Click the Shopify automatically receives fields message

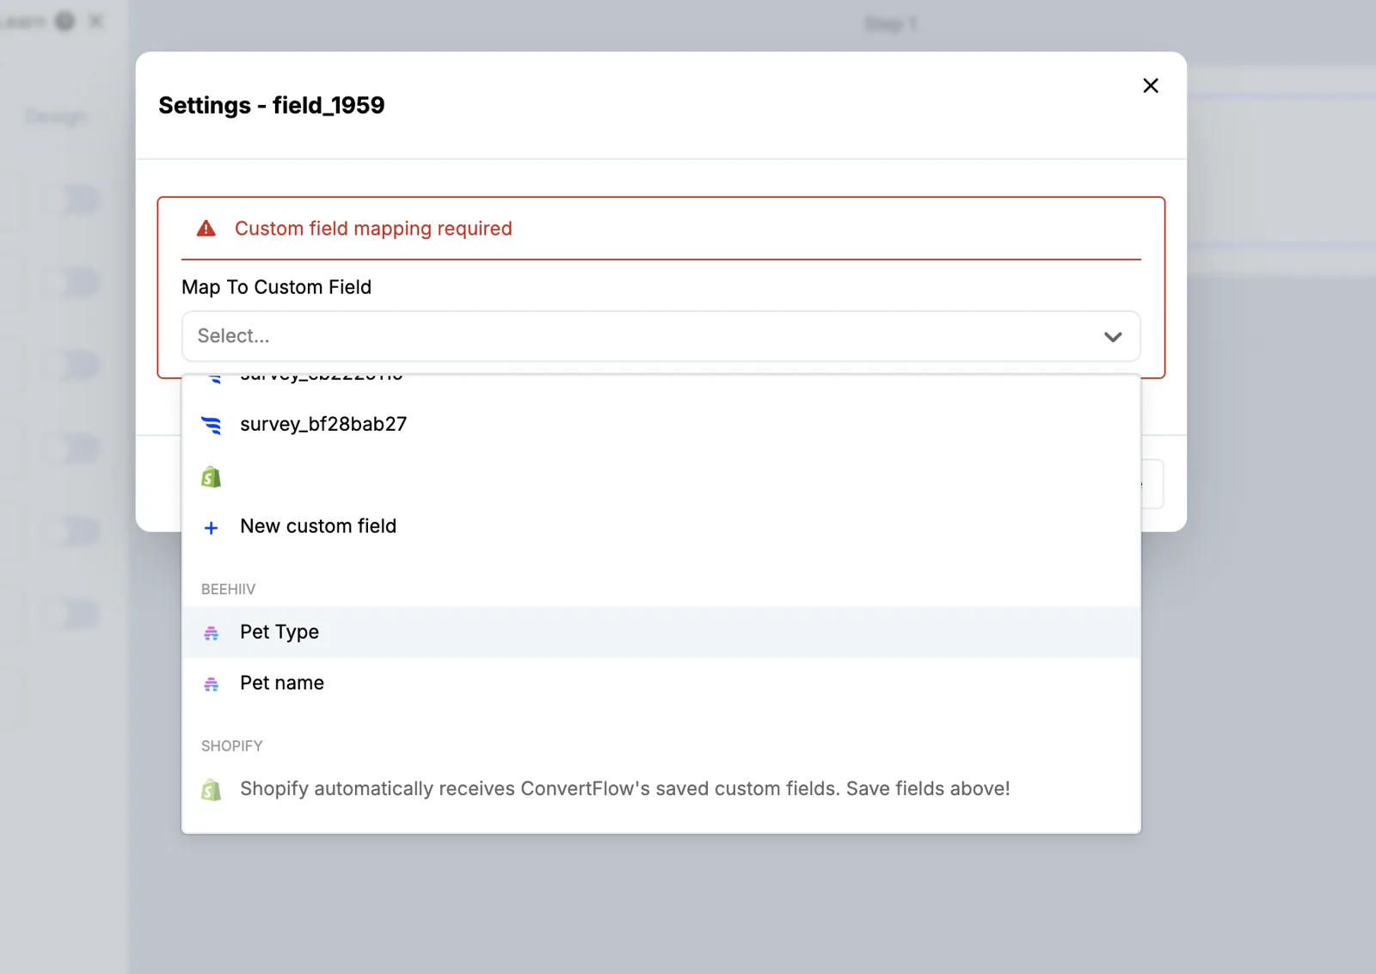click(624, 789)
